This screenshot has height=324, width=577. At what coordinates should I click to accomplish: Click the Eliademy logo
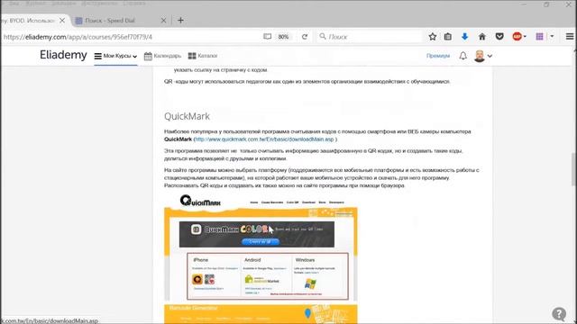click(63, 55)
